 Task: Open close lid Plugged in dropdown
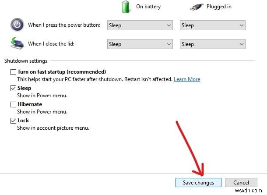(213, 44)
